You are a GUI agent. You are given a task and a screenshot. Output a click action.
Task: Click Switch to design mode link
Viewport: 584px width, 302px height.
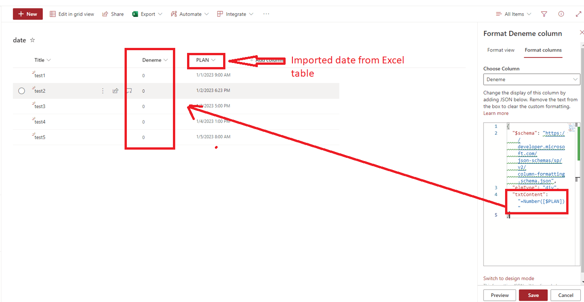click(x=508, y=278)
